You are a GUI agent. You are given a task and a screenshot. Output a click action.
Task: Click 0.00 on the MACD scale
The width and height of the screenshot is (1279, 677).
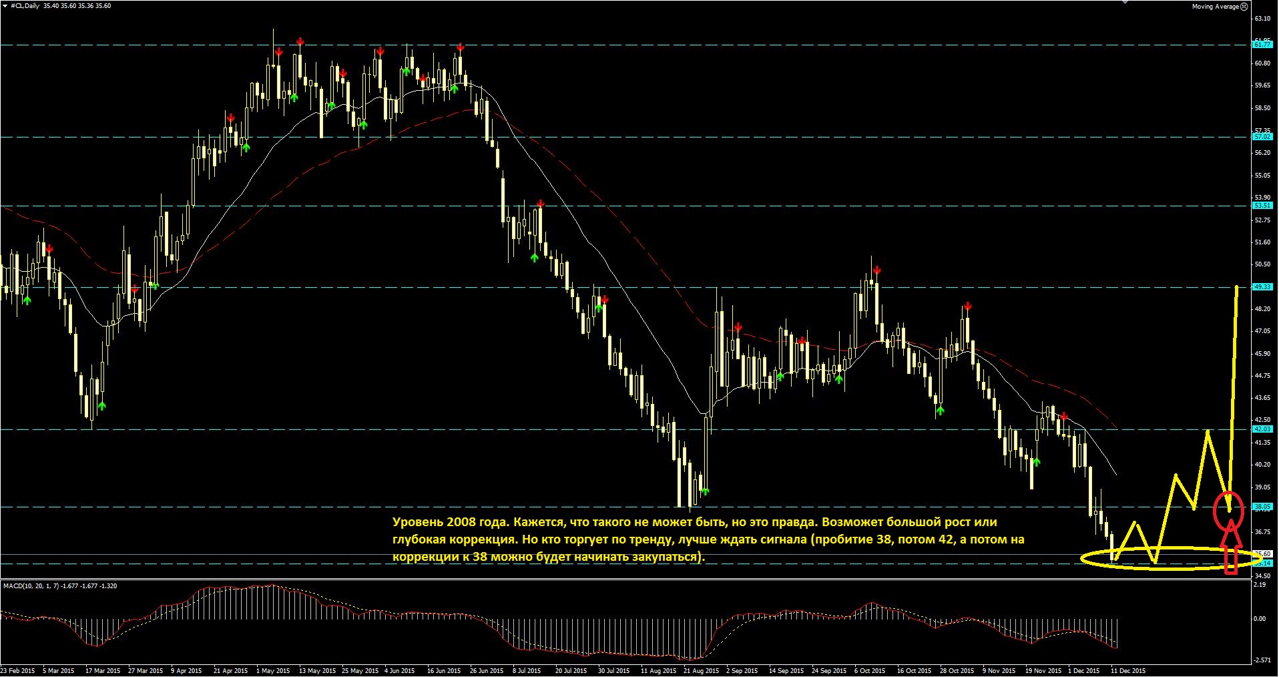pyautogui.click(x=1260, y=619)
